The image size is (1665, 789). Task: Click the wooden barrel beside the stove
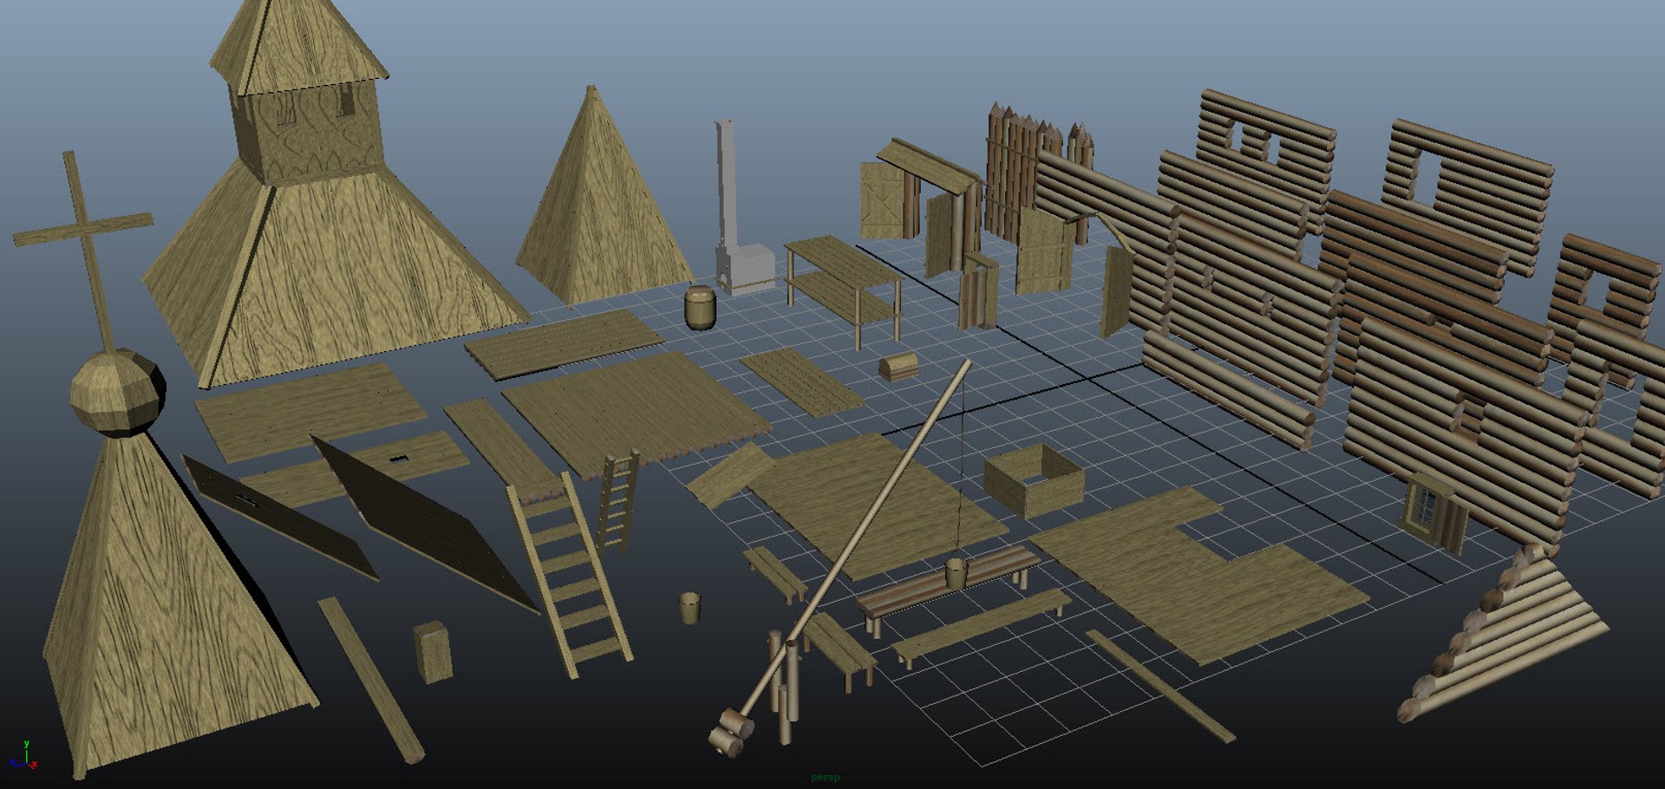(x=700, y=308)
